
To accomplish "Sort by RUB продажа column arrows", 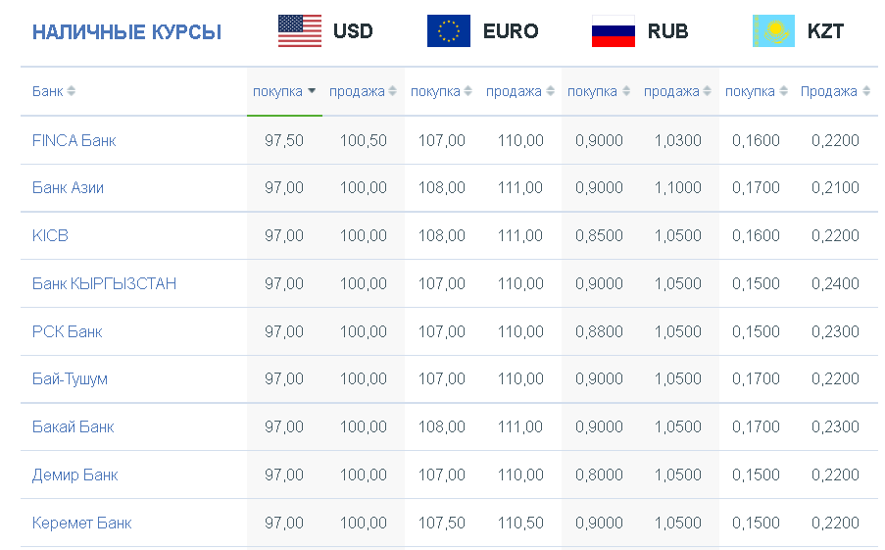I will pos(708,91).
